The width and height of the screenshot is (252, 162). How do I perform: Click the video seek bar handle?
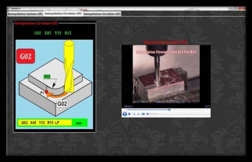169,110
